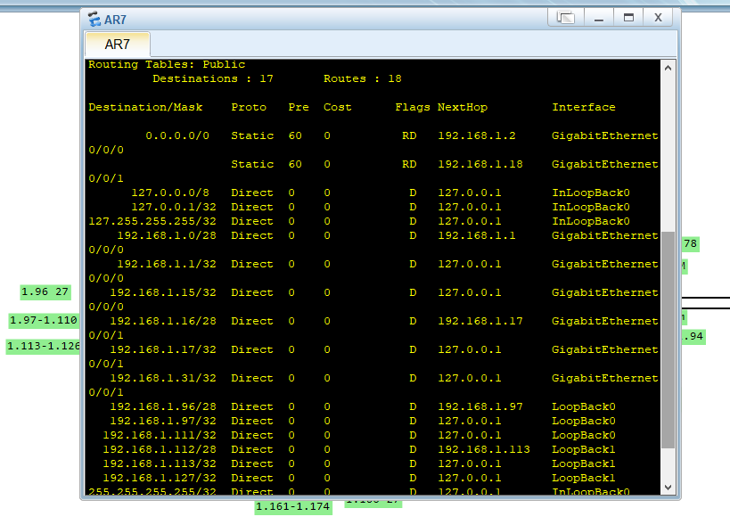Close the AR7 terminal window
Viewport: 730px width, 525px height.
(658, 18)
